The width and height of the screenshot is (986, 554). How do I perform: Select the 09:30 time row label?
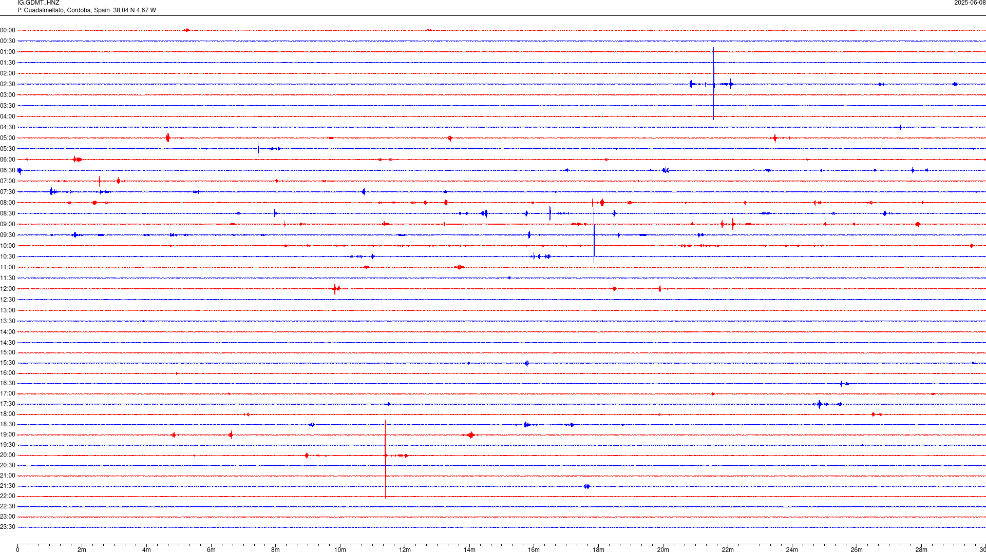point(8,235)
